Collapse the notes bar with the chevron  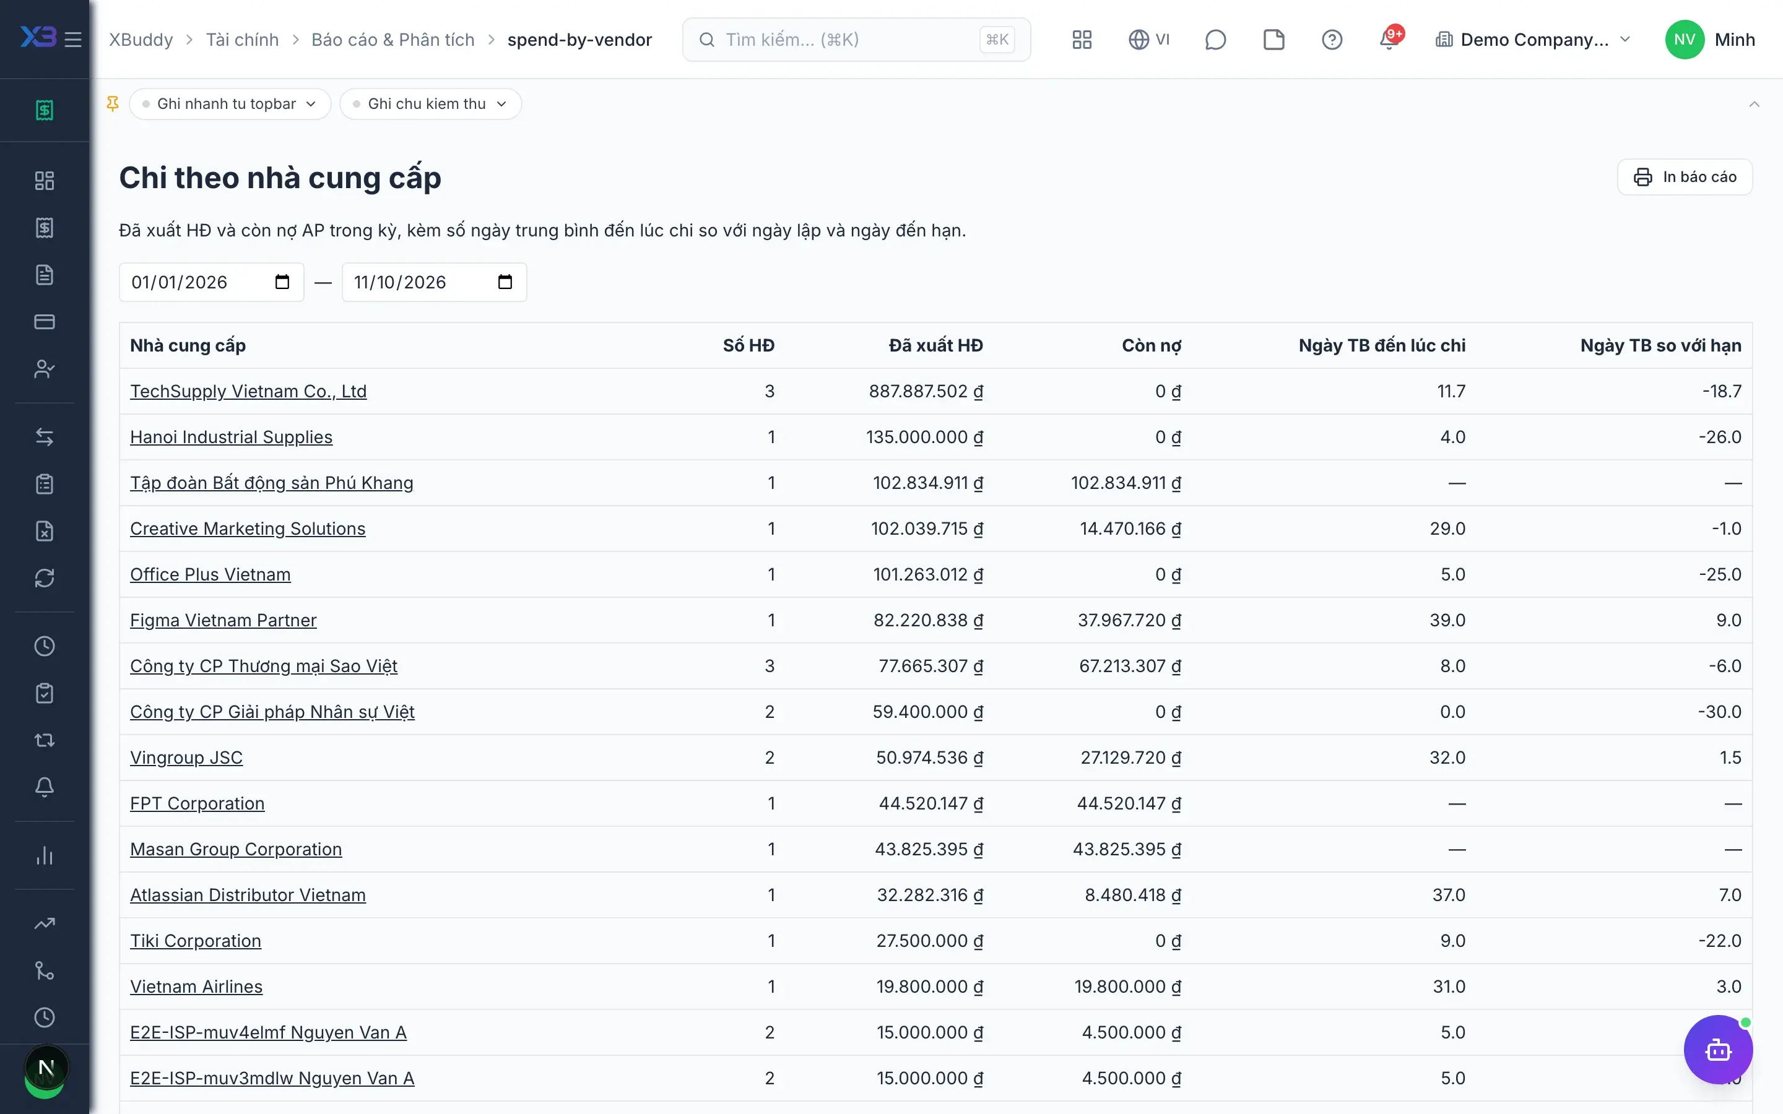pyautogui.click(x=1755, y=104)
